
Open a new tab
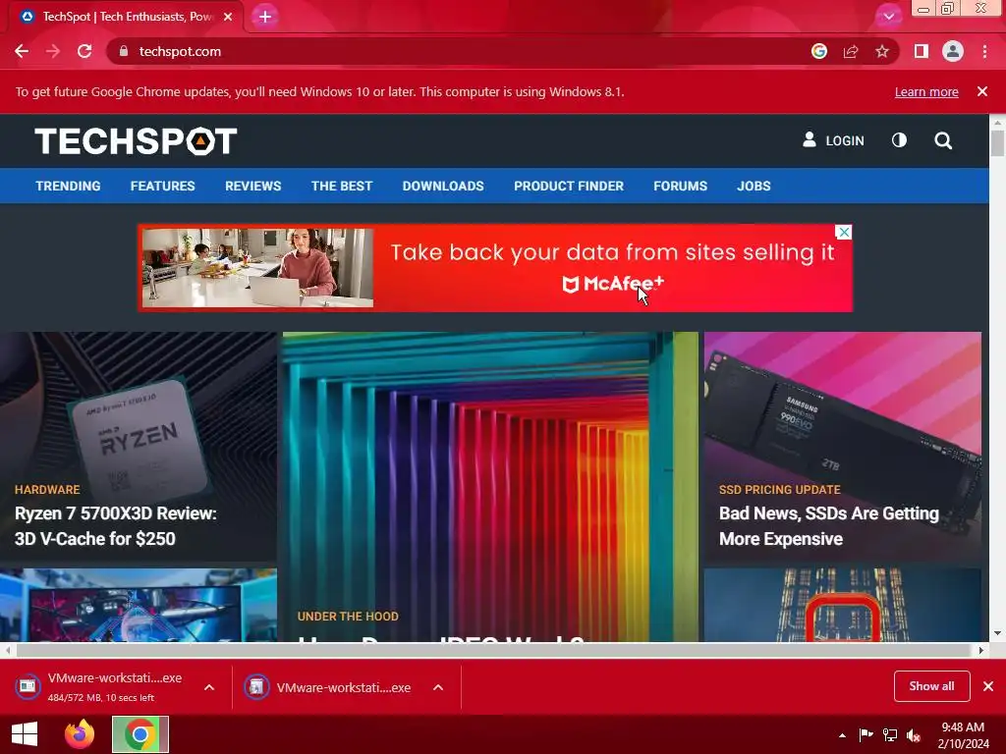[x=265, y=17]
